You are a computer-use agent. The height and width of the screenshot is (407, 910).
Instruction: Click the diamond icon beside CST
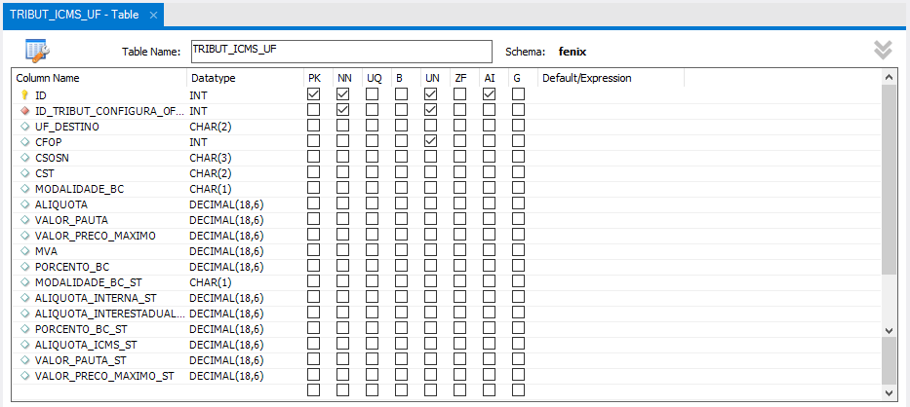click(24, 172)
